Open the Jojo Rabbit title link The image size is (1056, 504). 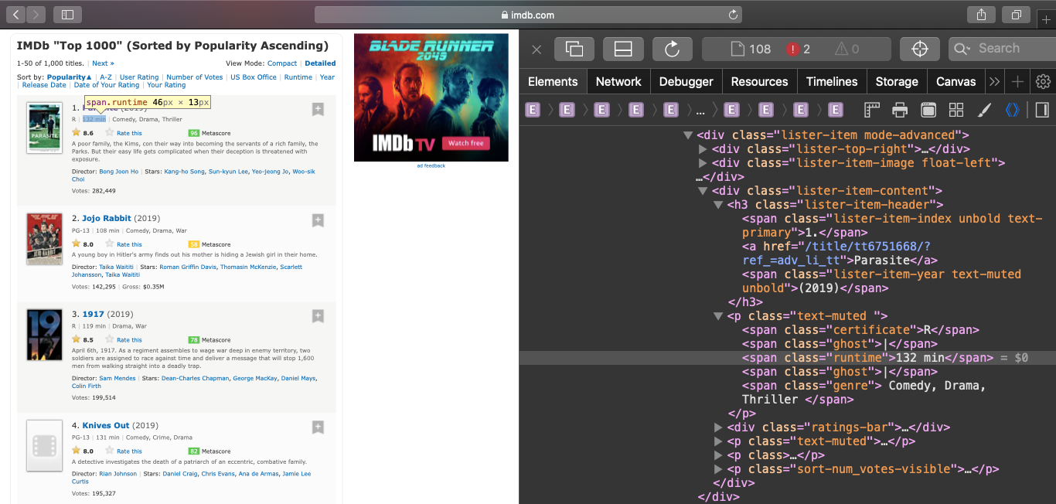click(107, 219)
